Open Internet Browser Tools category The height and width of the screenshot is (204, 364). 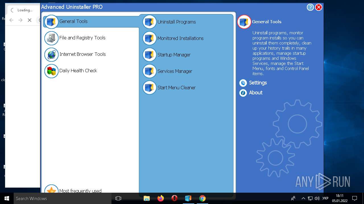tap(82, 54)
